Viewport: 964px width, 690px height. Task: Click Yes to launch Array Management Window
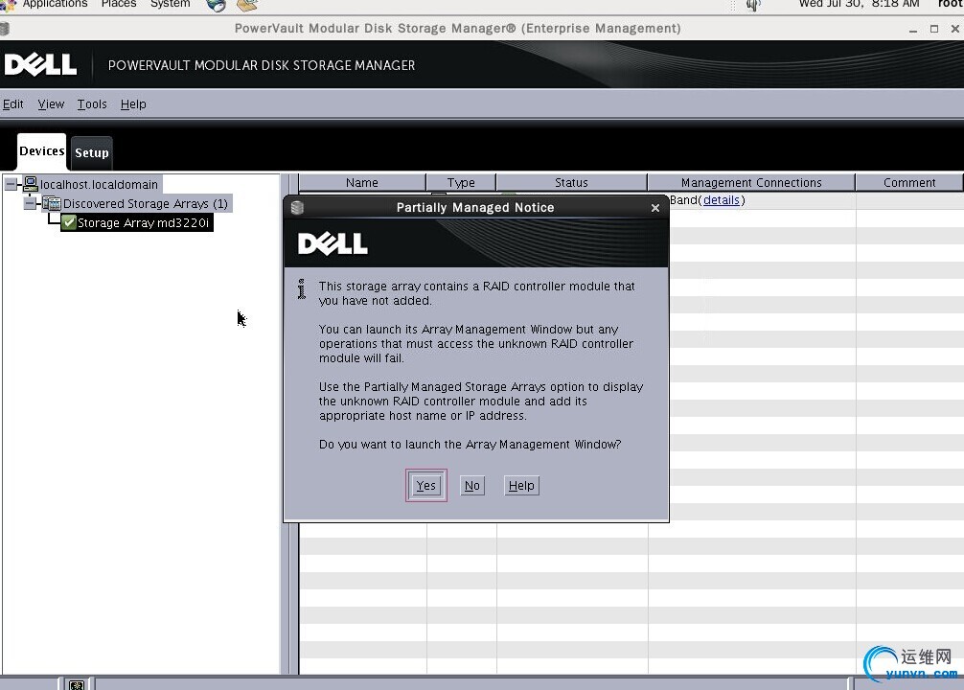click(426, 485)
